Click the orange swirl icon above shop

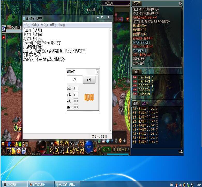point(120,141)
